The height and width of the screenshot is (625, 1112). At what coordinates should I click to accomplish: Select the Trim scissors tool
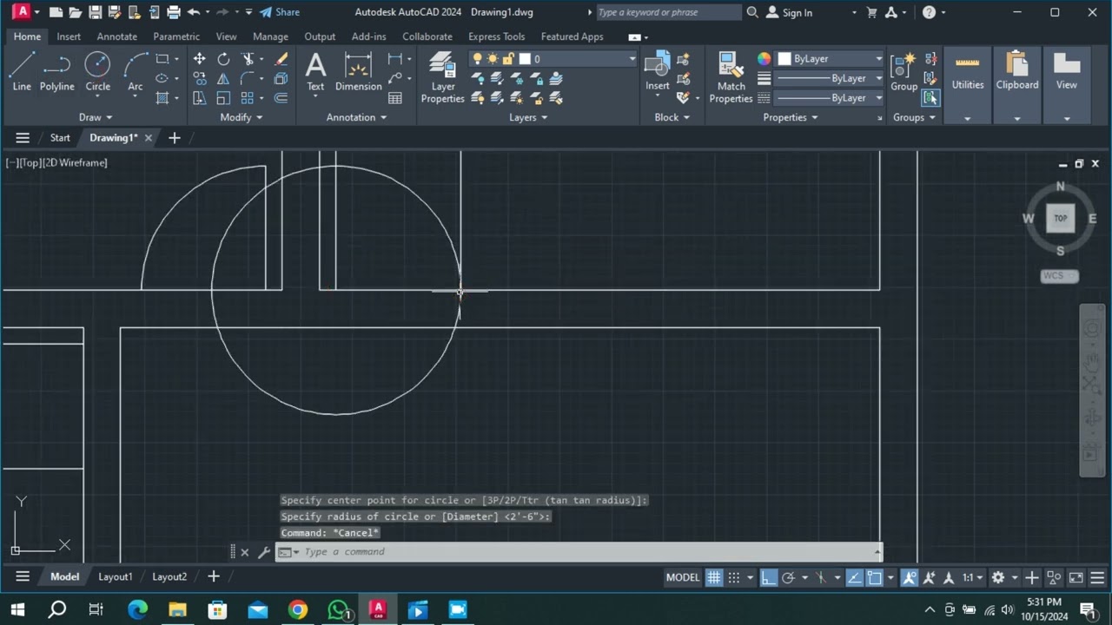click(x=248, y=59)
